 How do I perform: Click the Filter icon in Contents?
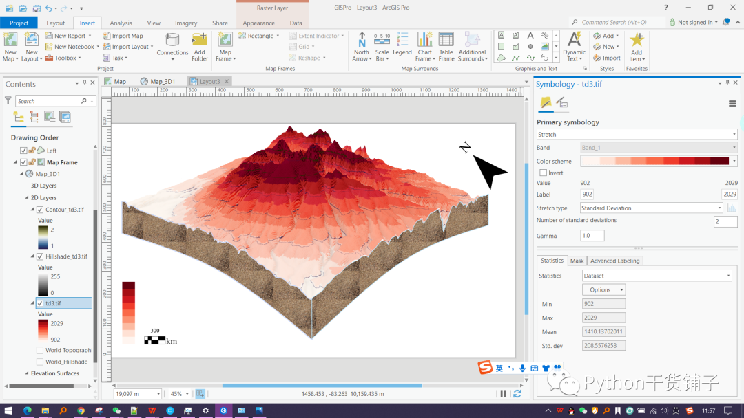[8, 101]
